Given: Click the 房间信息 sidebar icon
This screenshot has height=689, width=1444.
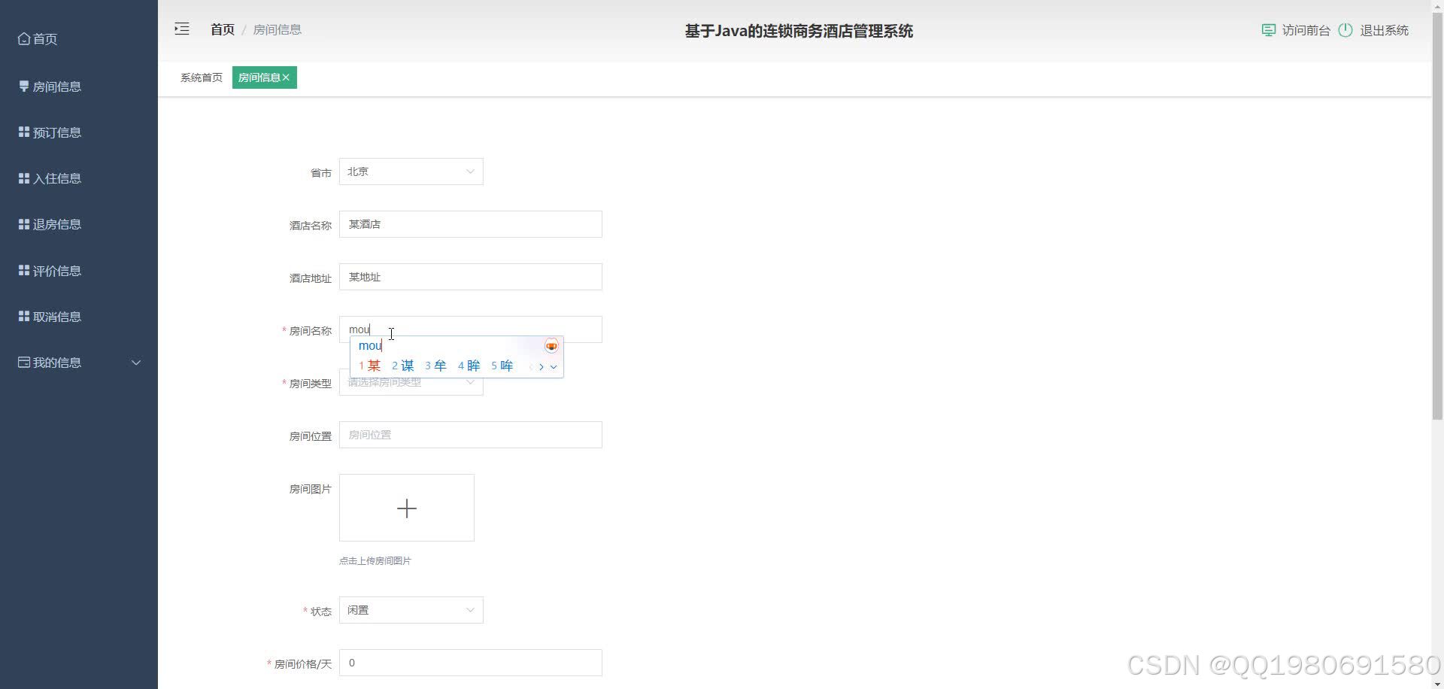Looking at the screenshot, I should pyautogui.click(x=24, y=87).
